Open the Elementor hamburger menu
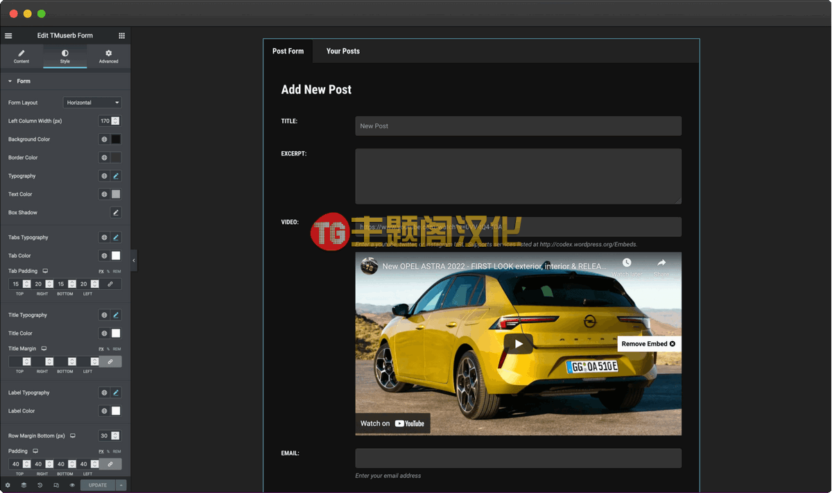The image size is (832, 493). (x=8, y=35)
